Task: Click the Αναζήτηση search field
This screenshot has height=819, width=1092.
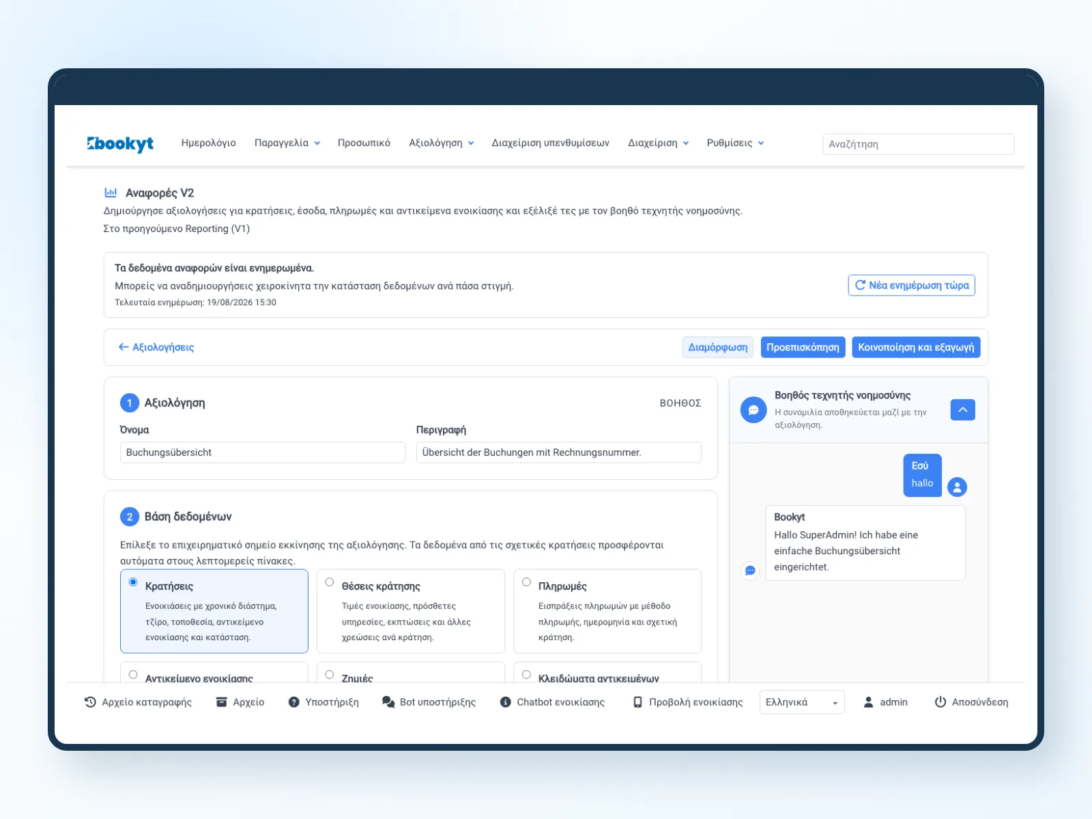Action: coord(919,144)
